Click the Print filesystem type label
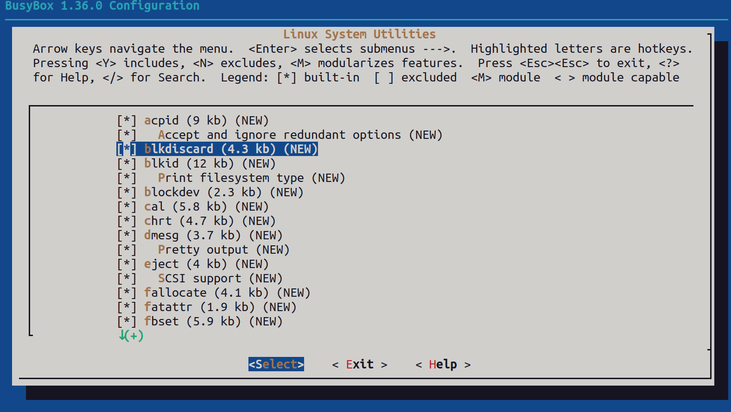 point(252,178)
